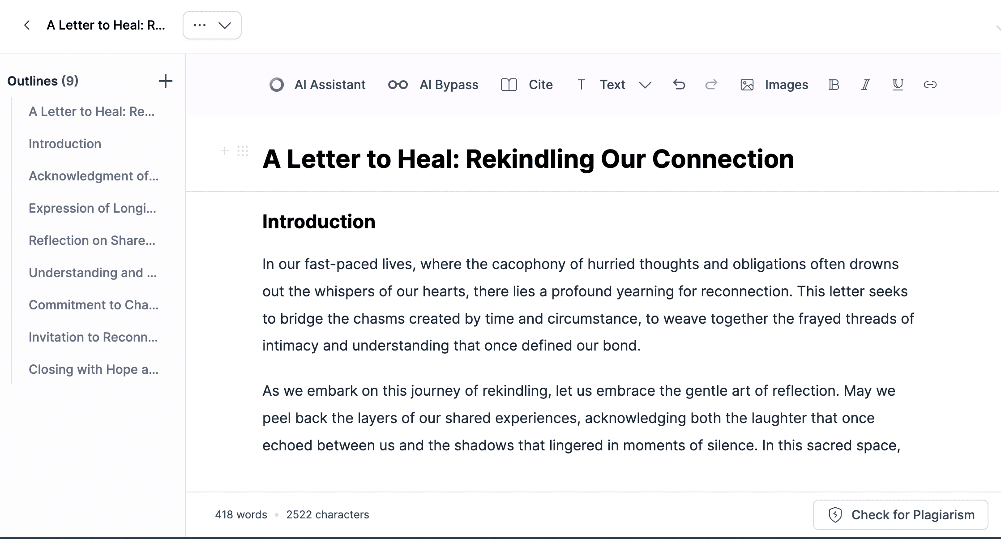
Task: Click the Introduction heading in document
Action: [x=319, y=222]
